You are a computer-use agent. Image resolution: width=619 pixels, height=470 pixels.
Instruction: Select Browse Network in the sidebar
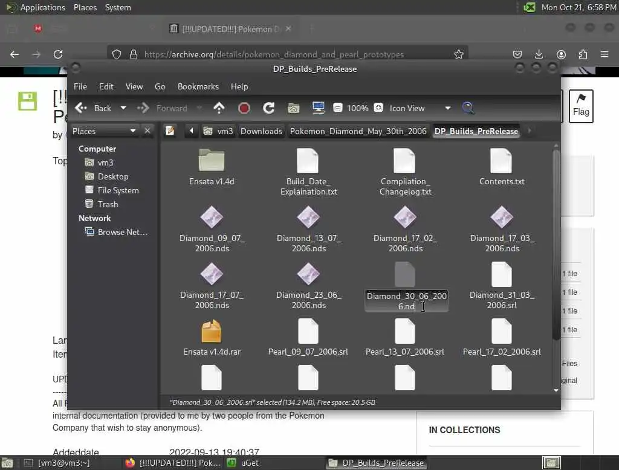[117, 232]
